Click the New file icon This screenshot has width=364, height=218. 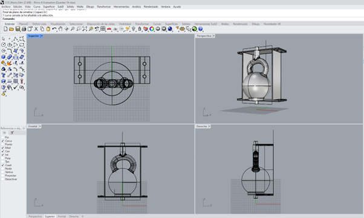click(5, 29)
